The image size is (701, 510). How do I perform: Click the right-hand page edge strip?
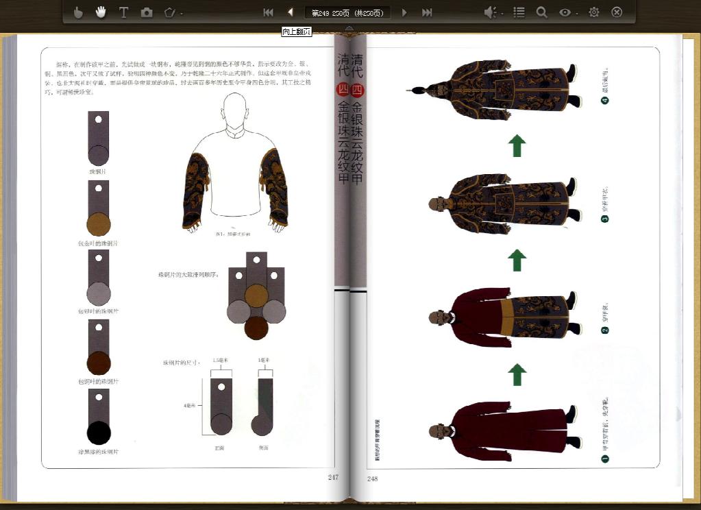click(x=689, y=269)
